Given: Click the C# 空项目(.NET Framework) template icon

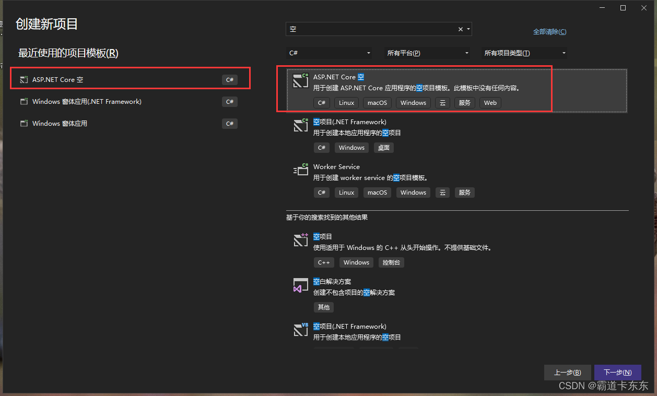Looking at the screenshot, I should point(301,125).
